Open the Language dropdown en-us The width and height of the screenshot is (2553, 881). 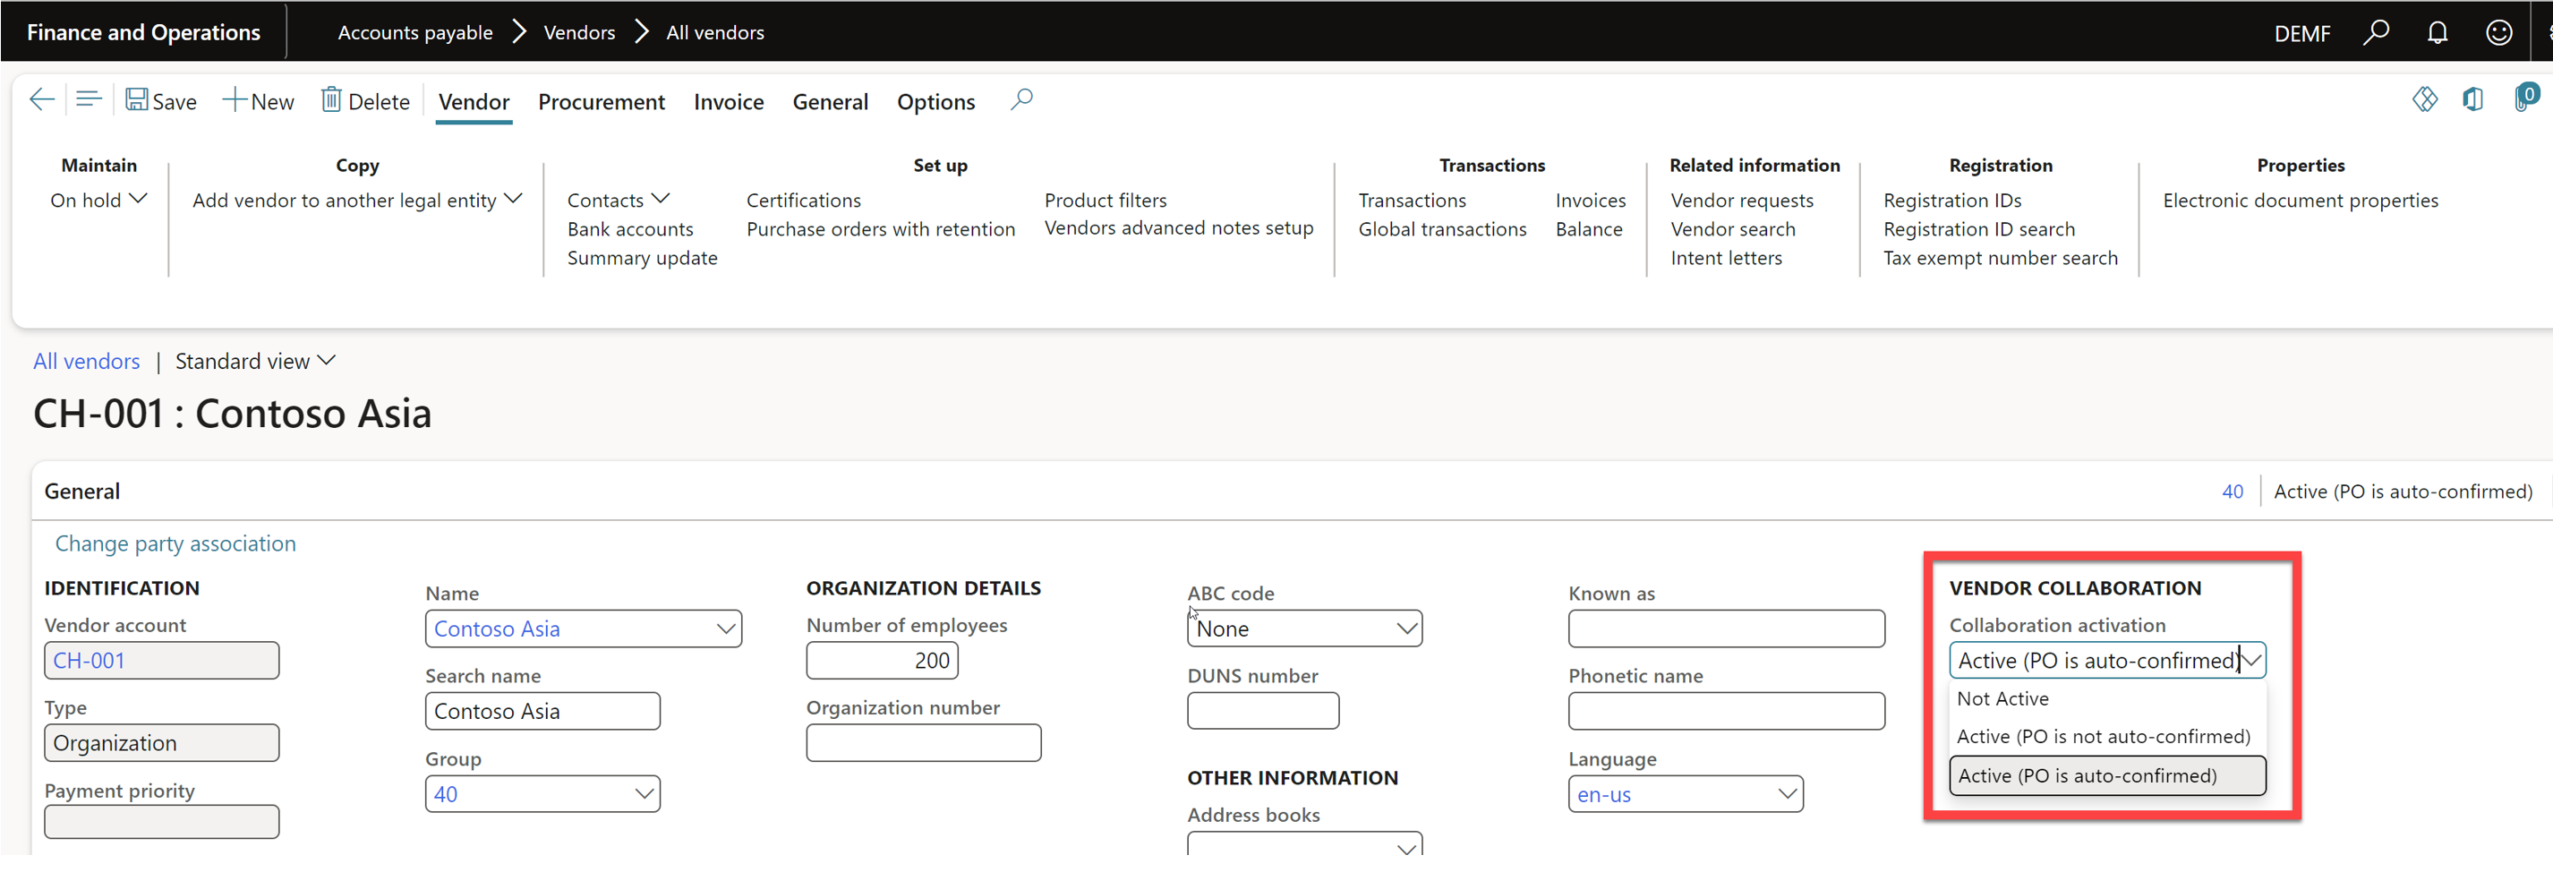tap(1787, 794)
